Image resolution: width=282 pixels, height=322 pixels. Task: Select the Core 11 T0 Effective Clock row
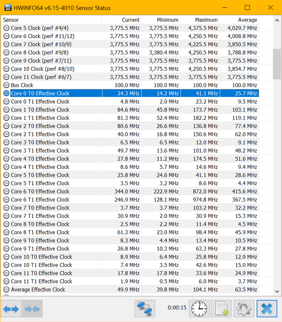(x=130, y=273)
